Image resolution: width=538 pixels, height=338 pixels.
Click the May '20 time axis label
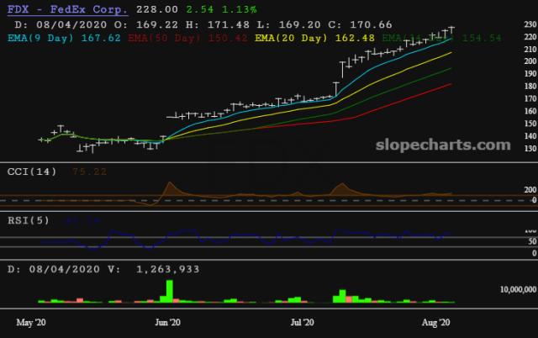pyautogui.click(x=31, y=323)
